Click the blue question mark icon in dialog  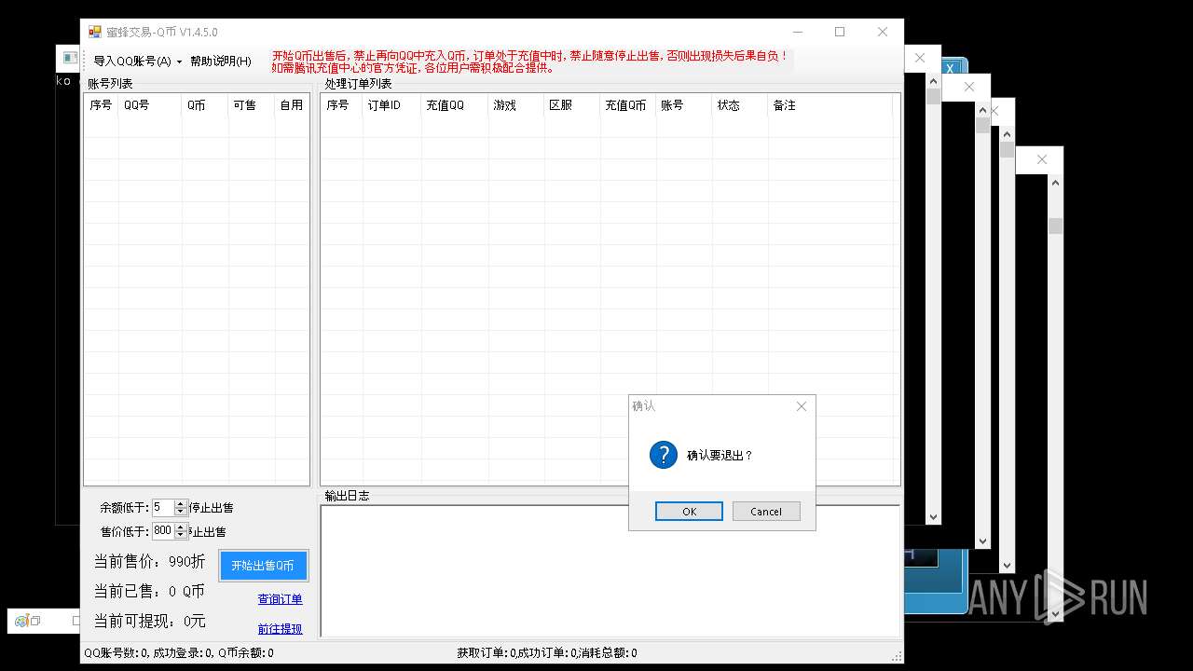663,455
